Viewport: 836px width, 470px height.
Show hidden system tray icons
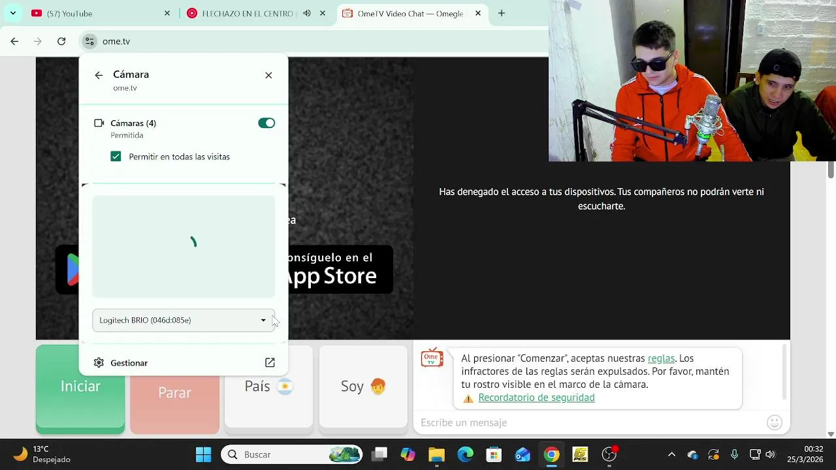671,454
